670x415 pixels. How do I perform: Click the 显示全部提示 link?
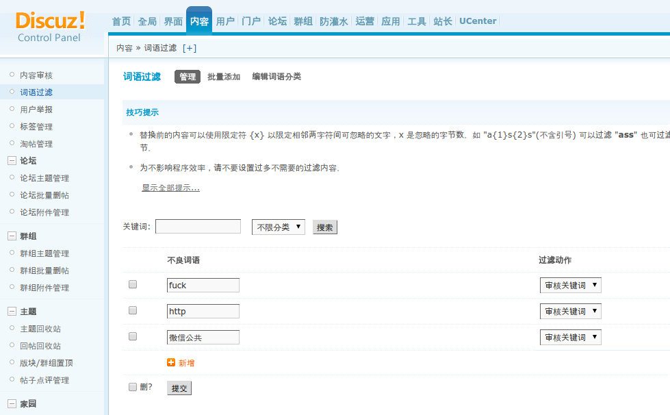pyautogui.click(x=170, y=188)
